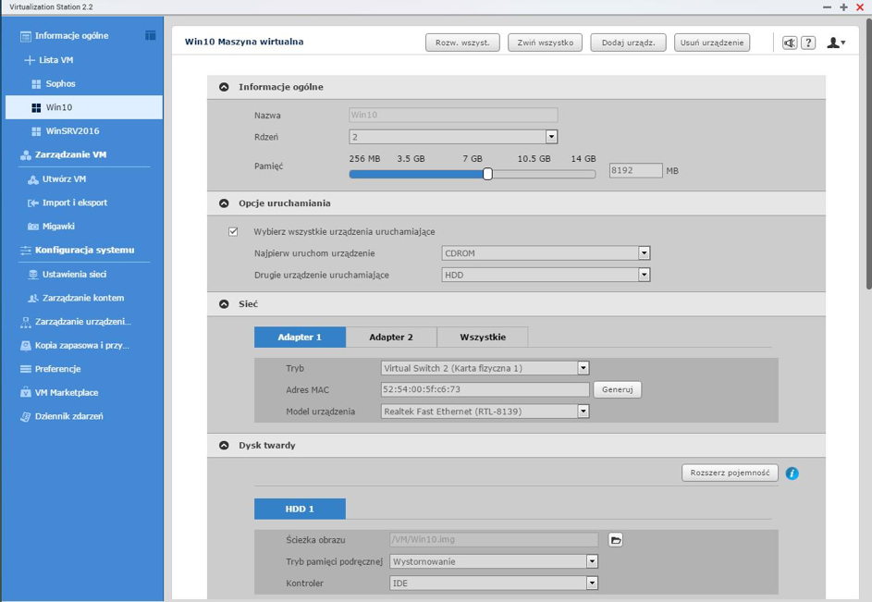Click the speaker notification icon in toolbar
The image size is (872, 602).
[790, 43]
